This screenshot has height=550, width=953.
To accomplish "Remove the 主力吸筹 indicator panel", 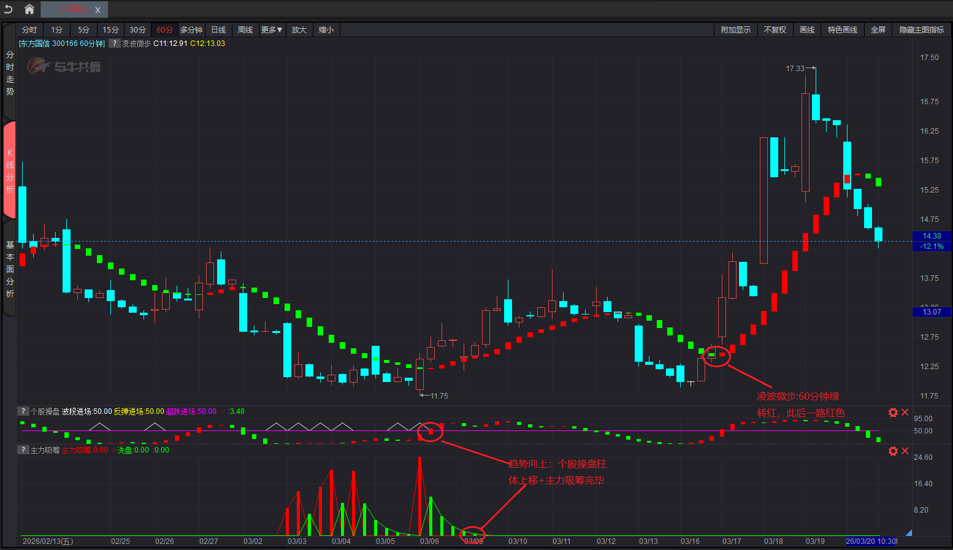I will [905, 451].
